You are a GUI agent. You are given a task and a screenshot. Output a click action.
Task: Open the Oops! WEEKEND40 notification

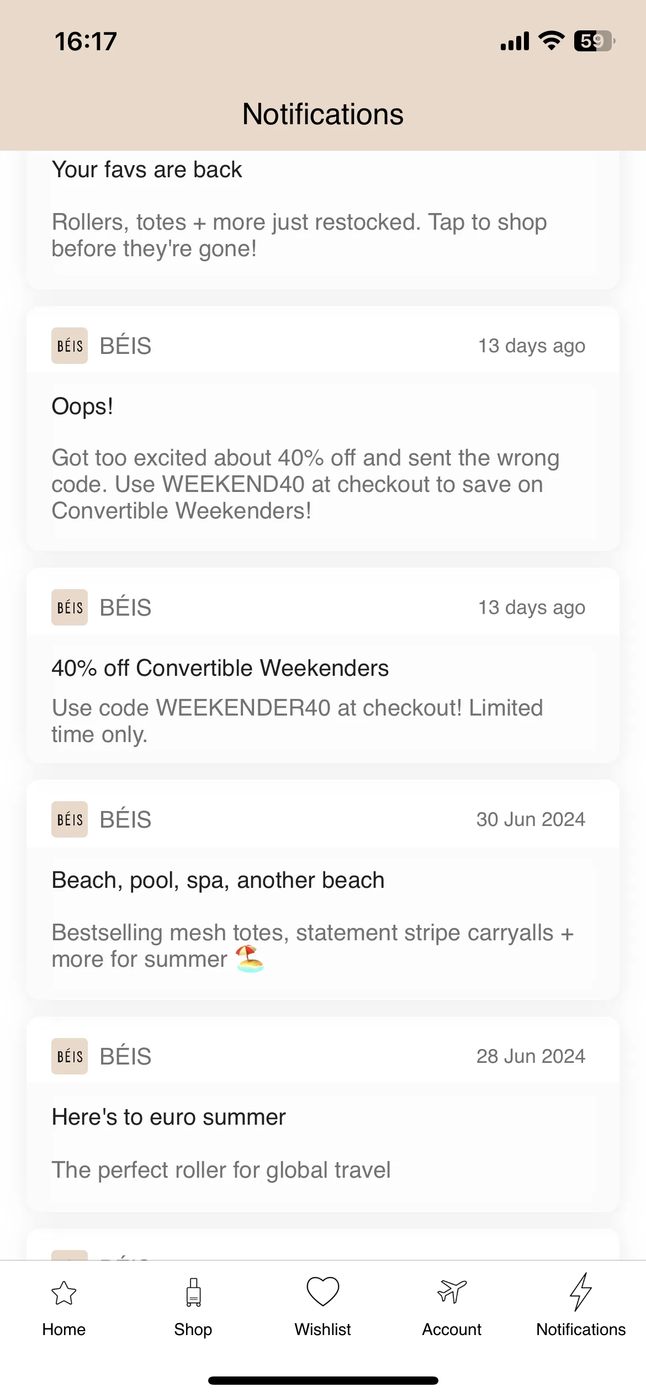pos(323,428)
